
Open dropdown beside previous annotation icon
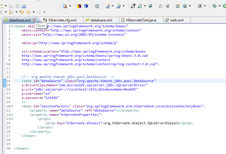point(16,12)
